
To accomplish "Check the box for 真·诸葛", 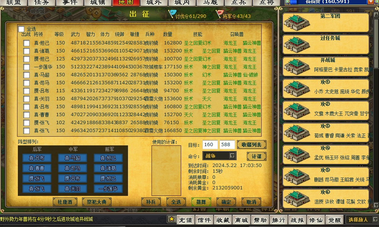I will point(26,51).
